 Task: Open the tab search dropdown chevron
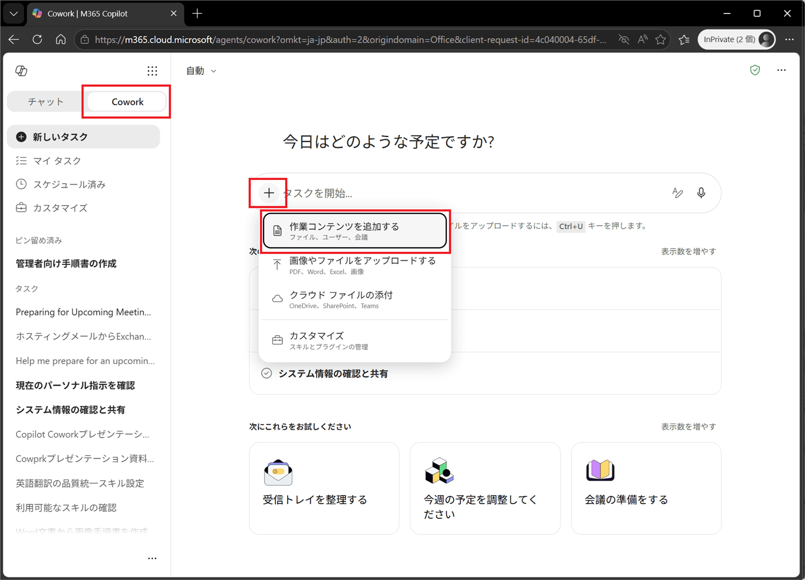[x=13, y=13]
